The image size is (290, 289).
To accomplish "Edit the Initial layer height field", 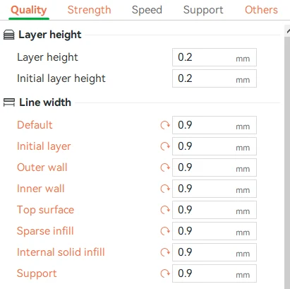I will (x=215, y=78).
